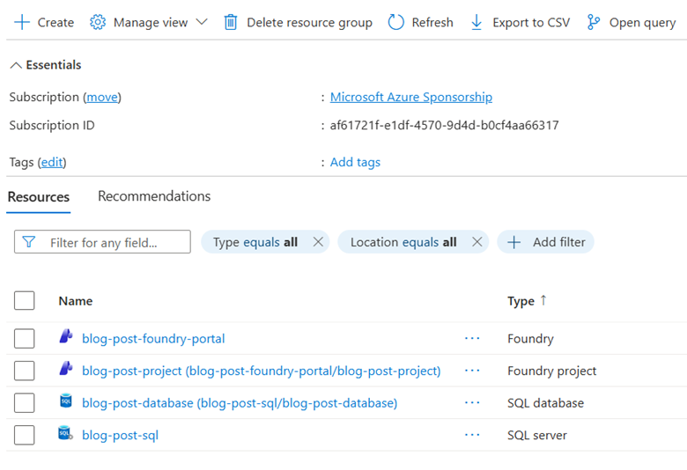Open the more options ellipsis for blog-post-sql
Screen dimensions: 687x470
[x=472, y=435]
